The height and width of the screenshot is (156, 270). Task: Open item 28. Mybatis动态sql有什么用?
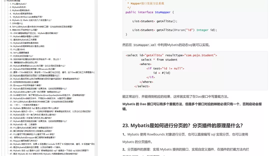click(35, 92)
